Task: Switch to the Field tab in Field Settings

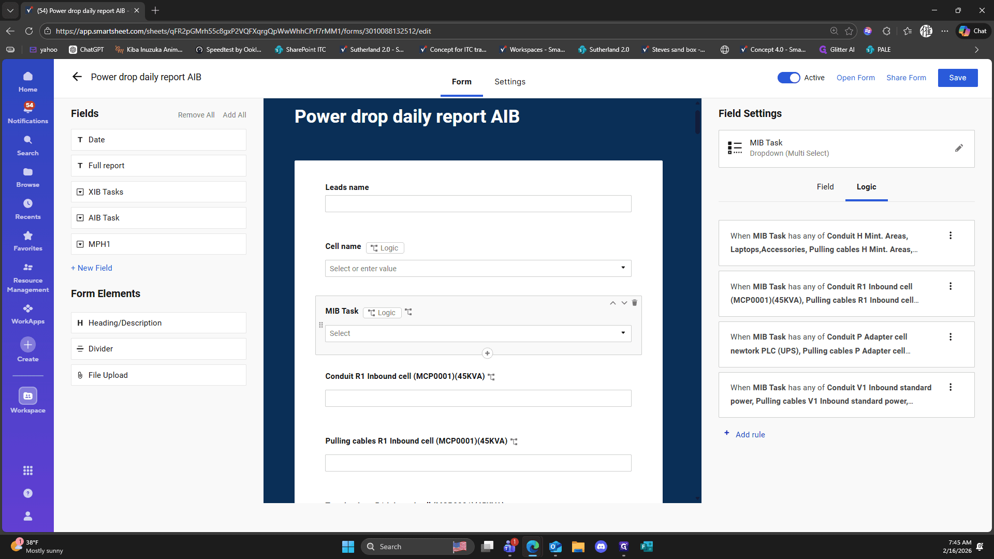Action: pyautogui.click(x=825, y=187)
